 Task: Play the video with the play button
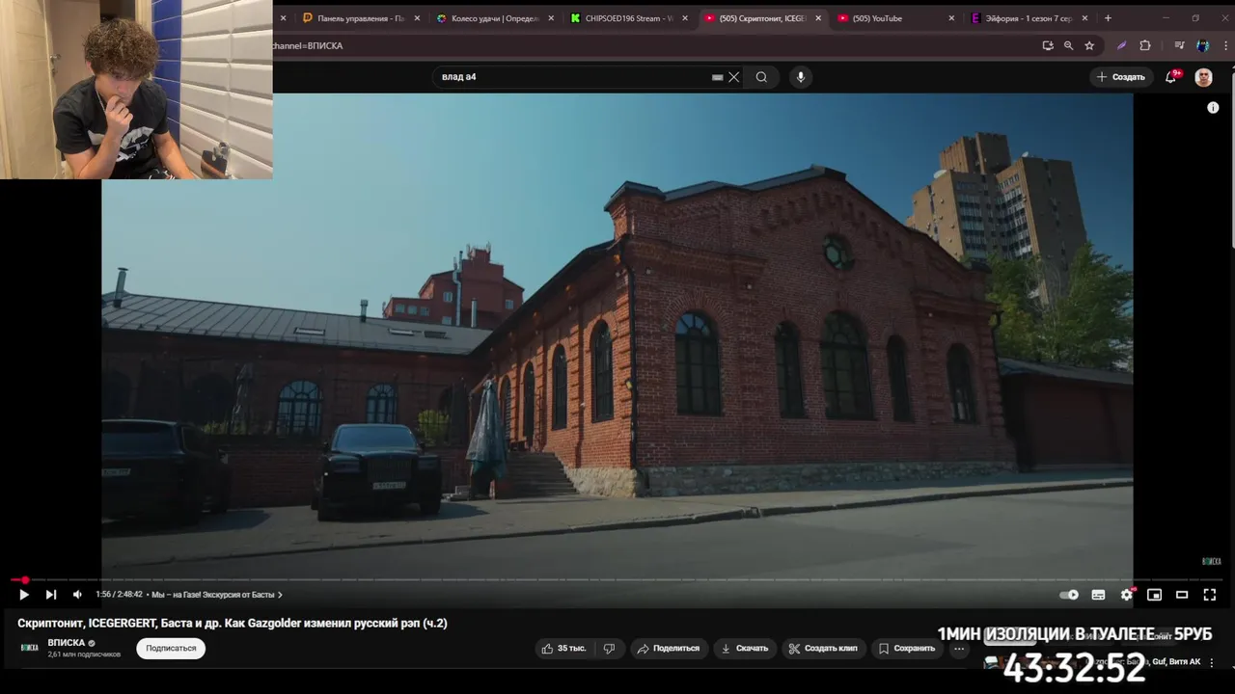tap(24, 595)
